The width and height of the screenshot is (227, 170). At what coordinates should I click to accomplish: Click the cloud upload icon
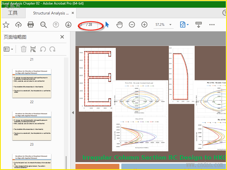[18, 25]
